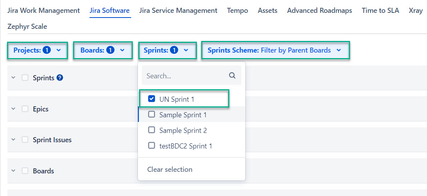
Task: Open the Sprints Scheme dropdown
Action: point(275,50)
